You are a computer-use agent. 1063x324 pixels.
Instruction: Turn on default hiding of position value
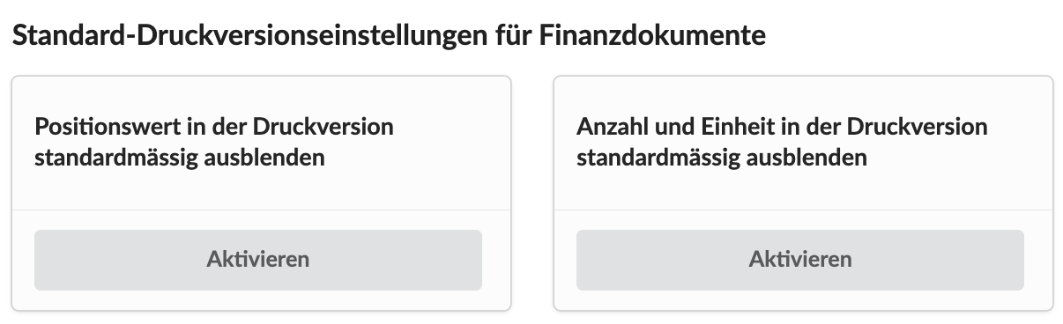tap(258, 260)
